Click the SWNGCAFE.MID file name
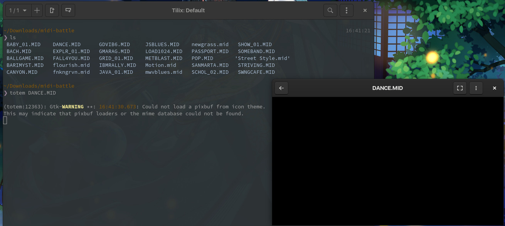 click(x=256, y=72)
